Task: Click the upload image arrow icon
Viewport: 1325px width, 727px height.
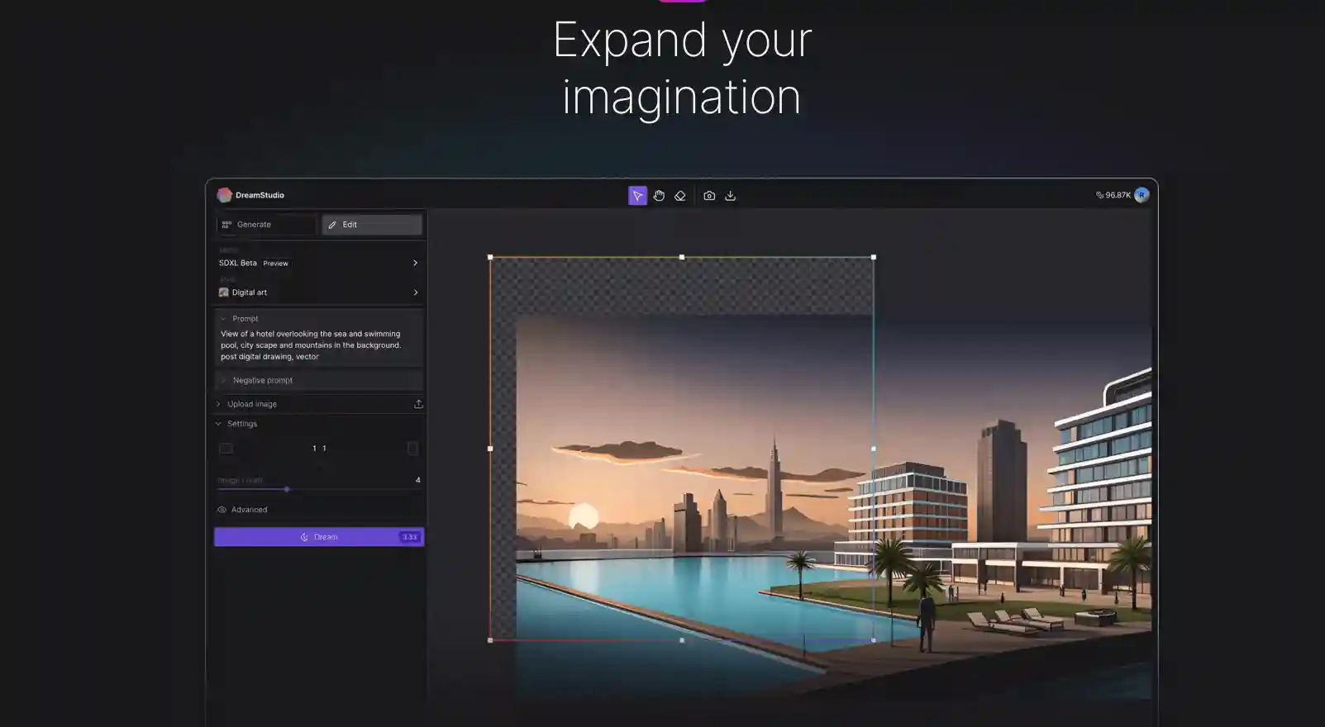Action: 418,404
